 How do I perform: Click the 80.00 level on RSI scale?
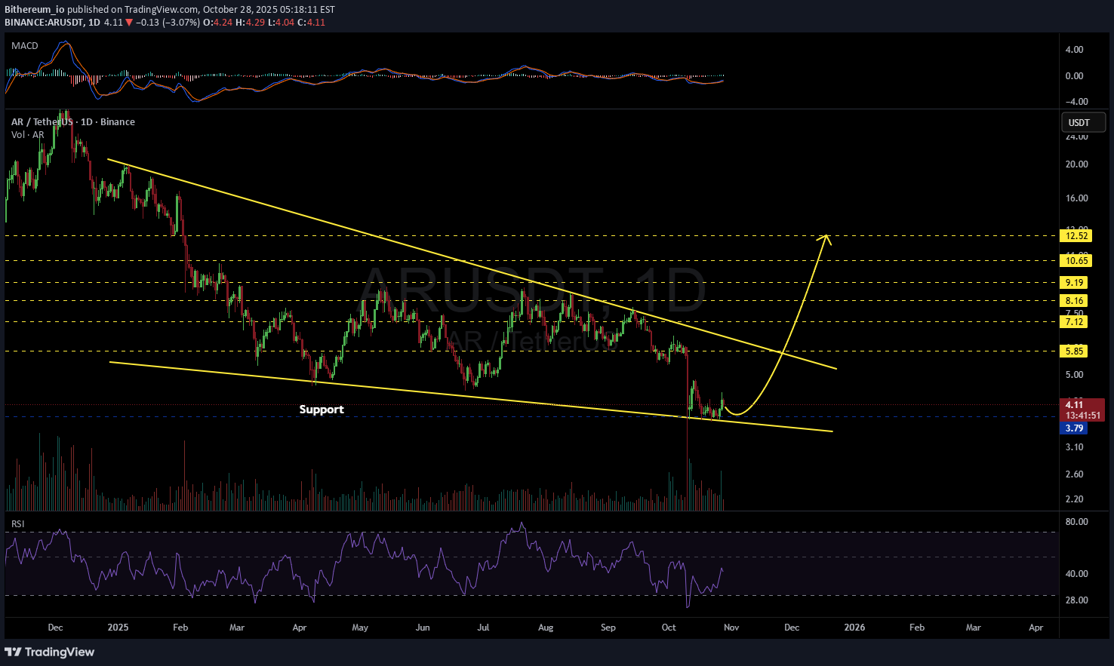click(1076, 522)
